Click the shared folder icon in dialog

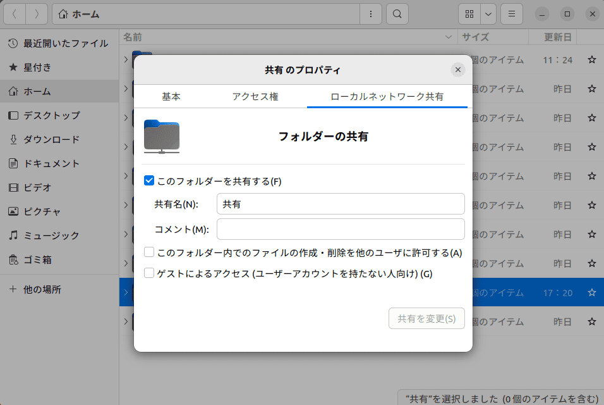coord(162,137)
